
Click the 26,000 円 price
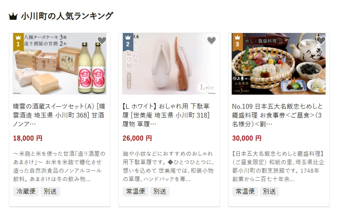pos(137,138)
